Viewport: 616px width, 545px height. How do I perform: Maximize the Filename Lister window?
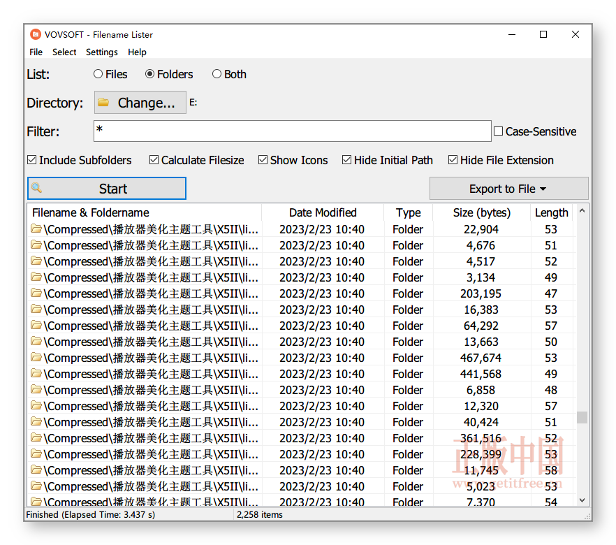[x=543, y=34]
